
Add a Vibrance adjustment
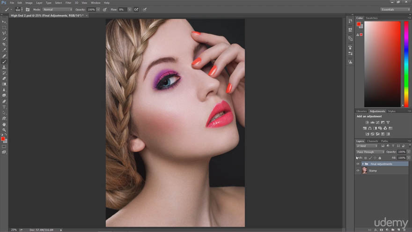point(388,122)
